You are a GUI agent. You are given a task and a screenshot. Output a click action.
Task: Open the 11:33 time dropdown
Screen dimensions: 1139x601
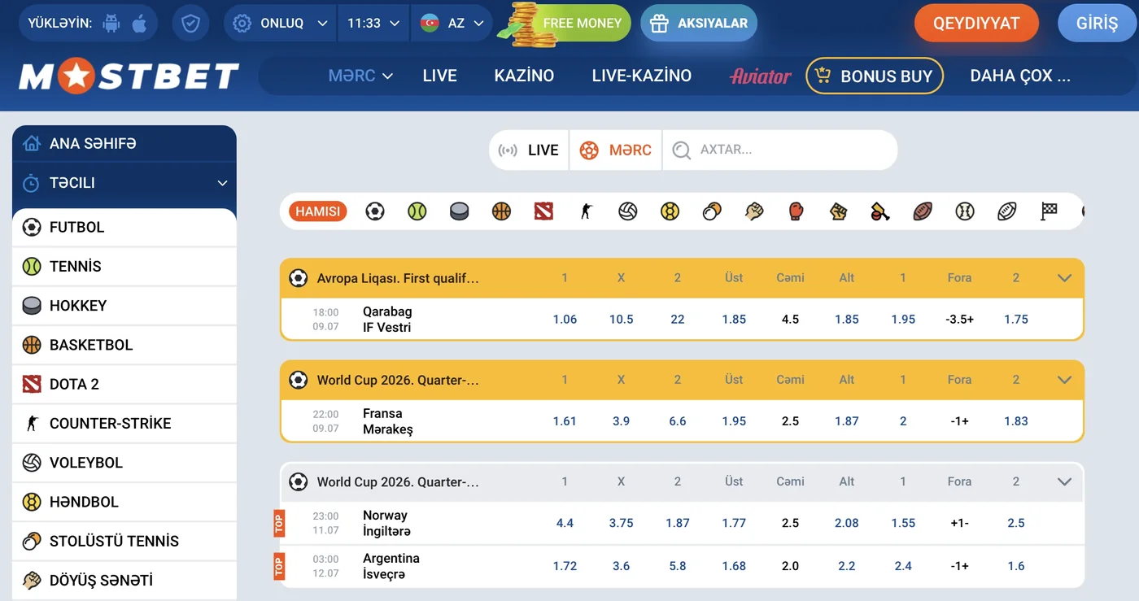pos(373,23)
